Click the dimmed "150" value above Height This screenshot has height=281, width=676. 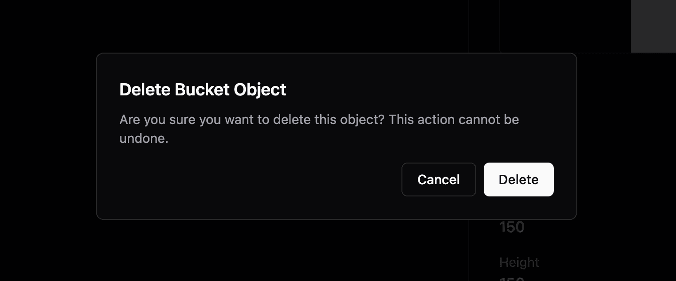tap(512, 227)
